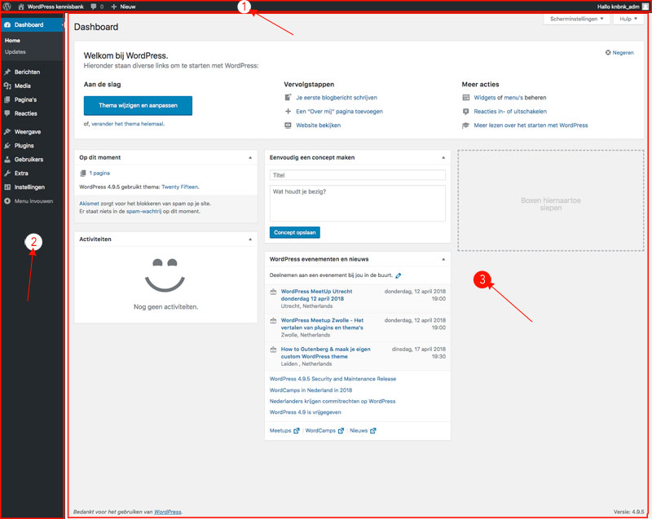Screen dimensions: 652x519
Task: Click the write icon beside first blogbericht link
Action: (x=288, y=98)
